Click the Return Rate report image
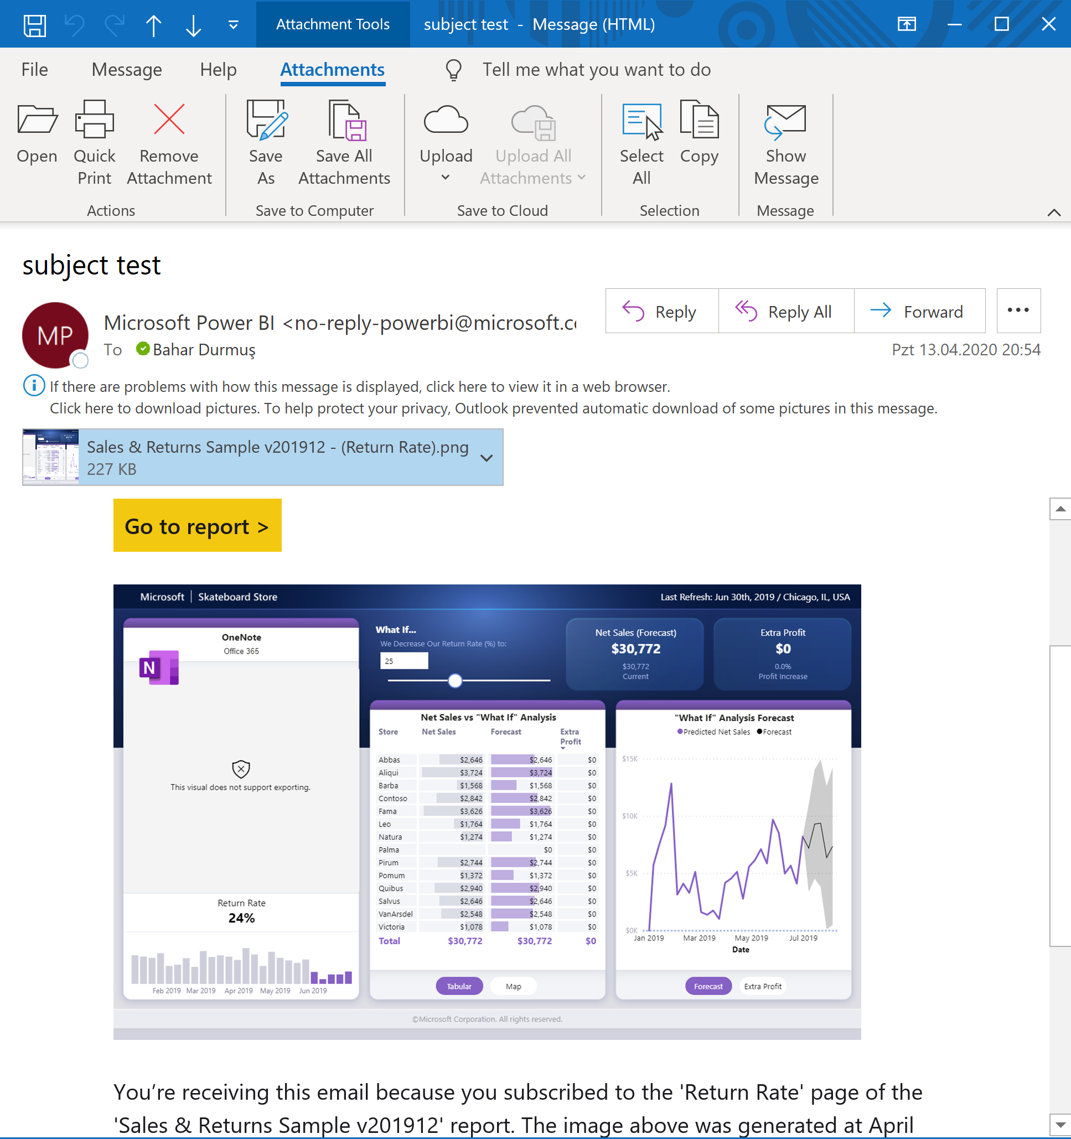Viewport: 1071px width, 1139px height. click(x=487, y=812)
